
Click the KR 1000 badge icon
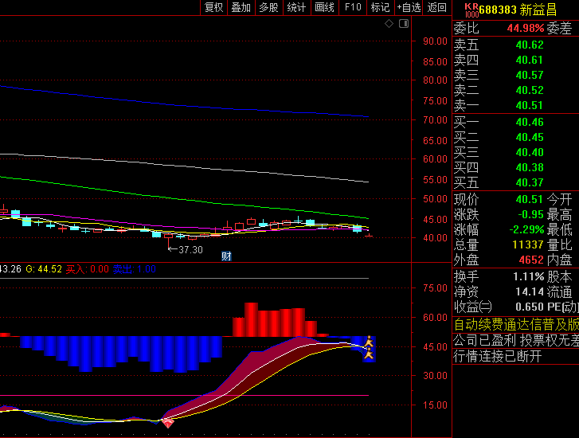[x=471, y=10]
